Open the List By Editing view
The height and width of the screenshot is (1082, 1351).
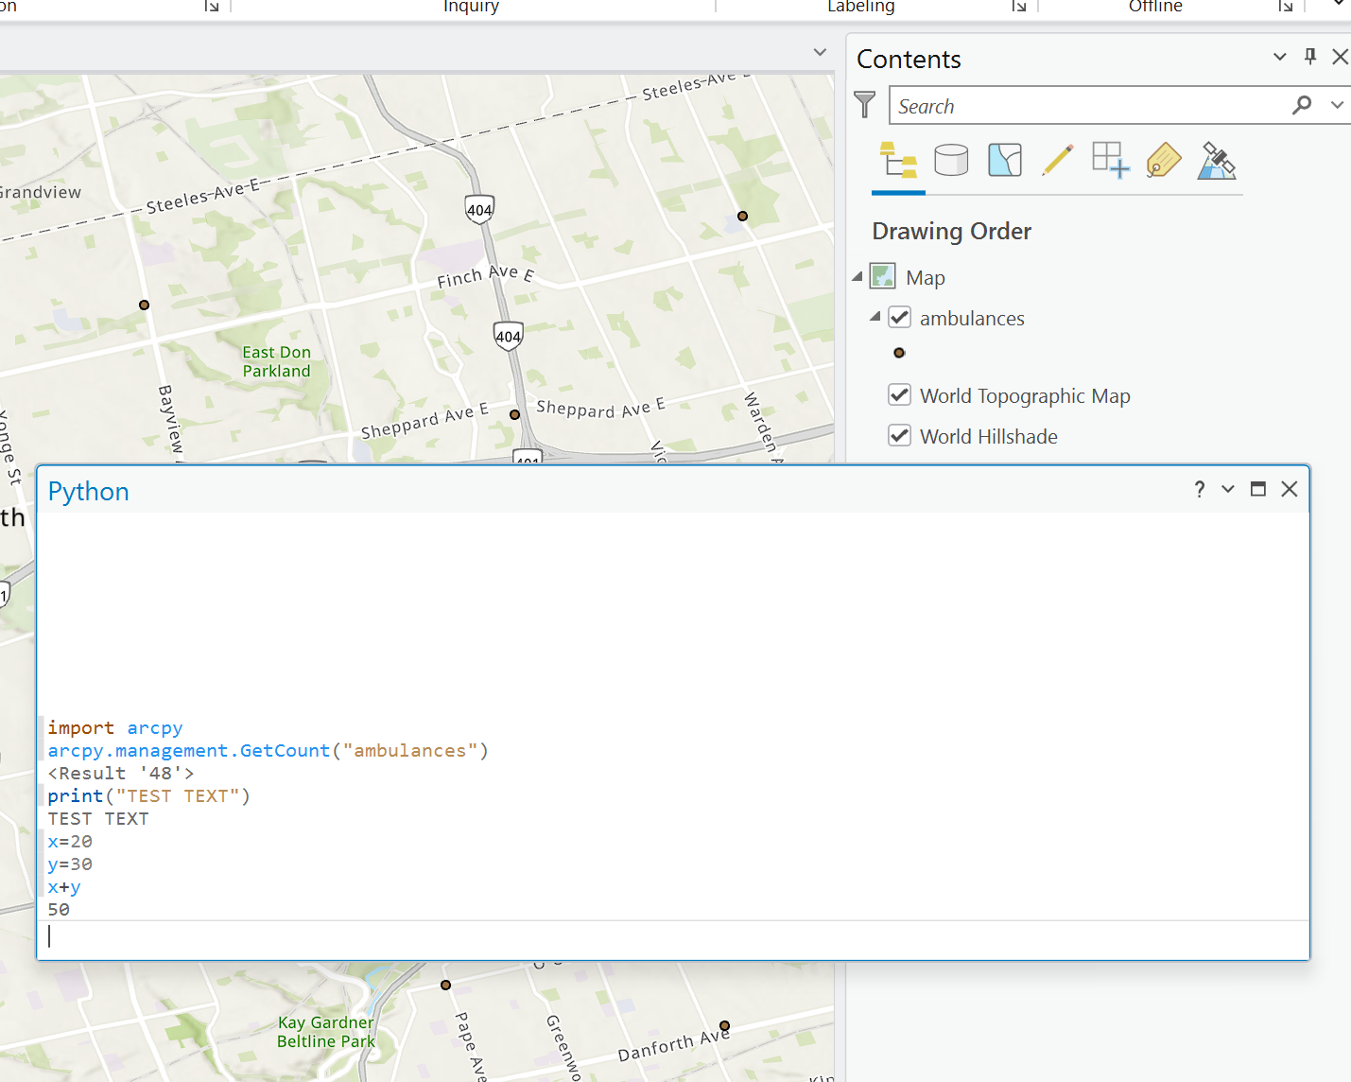1057,161
